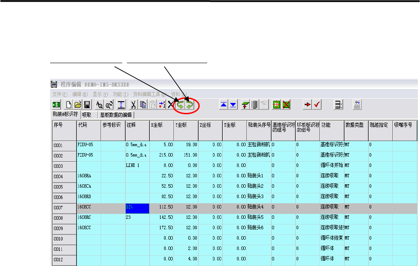The image size is (420, 266).
Task: Click the blue move-down triangle icon
Action: [x=233, y=104]
